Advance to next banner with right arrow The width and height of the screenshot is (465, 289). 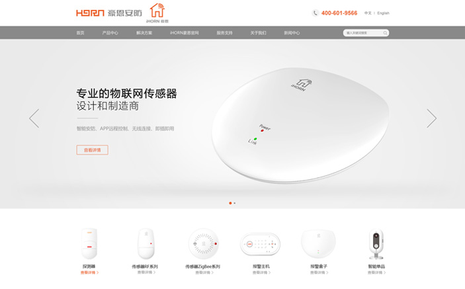pyautogui.click(x=431, y=118)
